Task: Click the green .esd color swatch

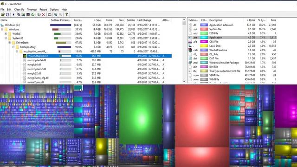Action: tap(204, 33)
